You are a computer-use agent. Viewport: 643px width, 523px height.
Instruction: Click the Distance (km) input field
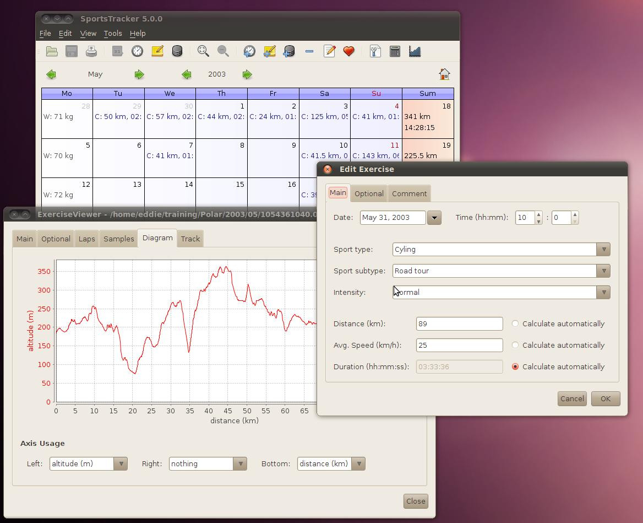pyautogui.click(x=459, y=324)
